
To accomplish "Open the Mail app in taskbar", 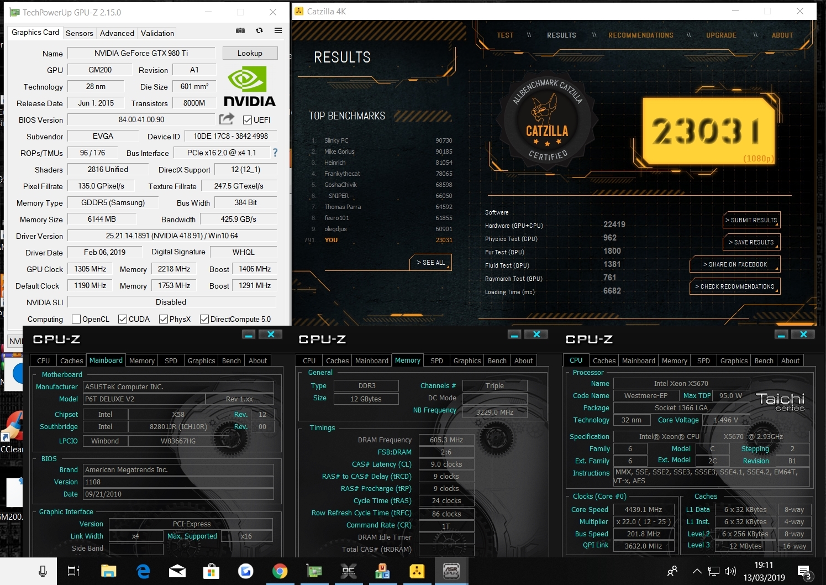I will (177, 571).
